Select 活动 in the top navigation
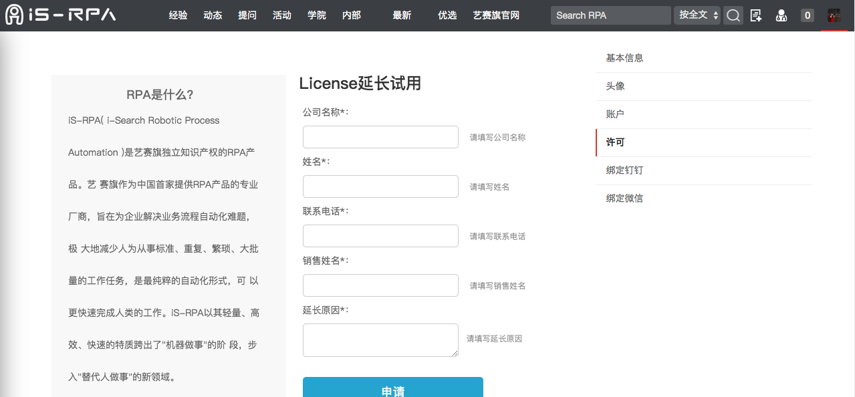The width and height of the screenshot is (855, 397). pos(282,15)
